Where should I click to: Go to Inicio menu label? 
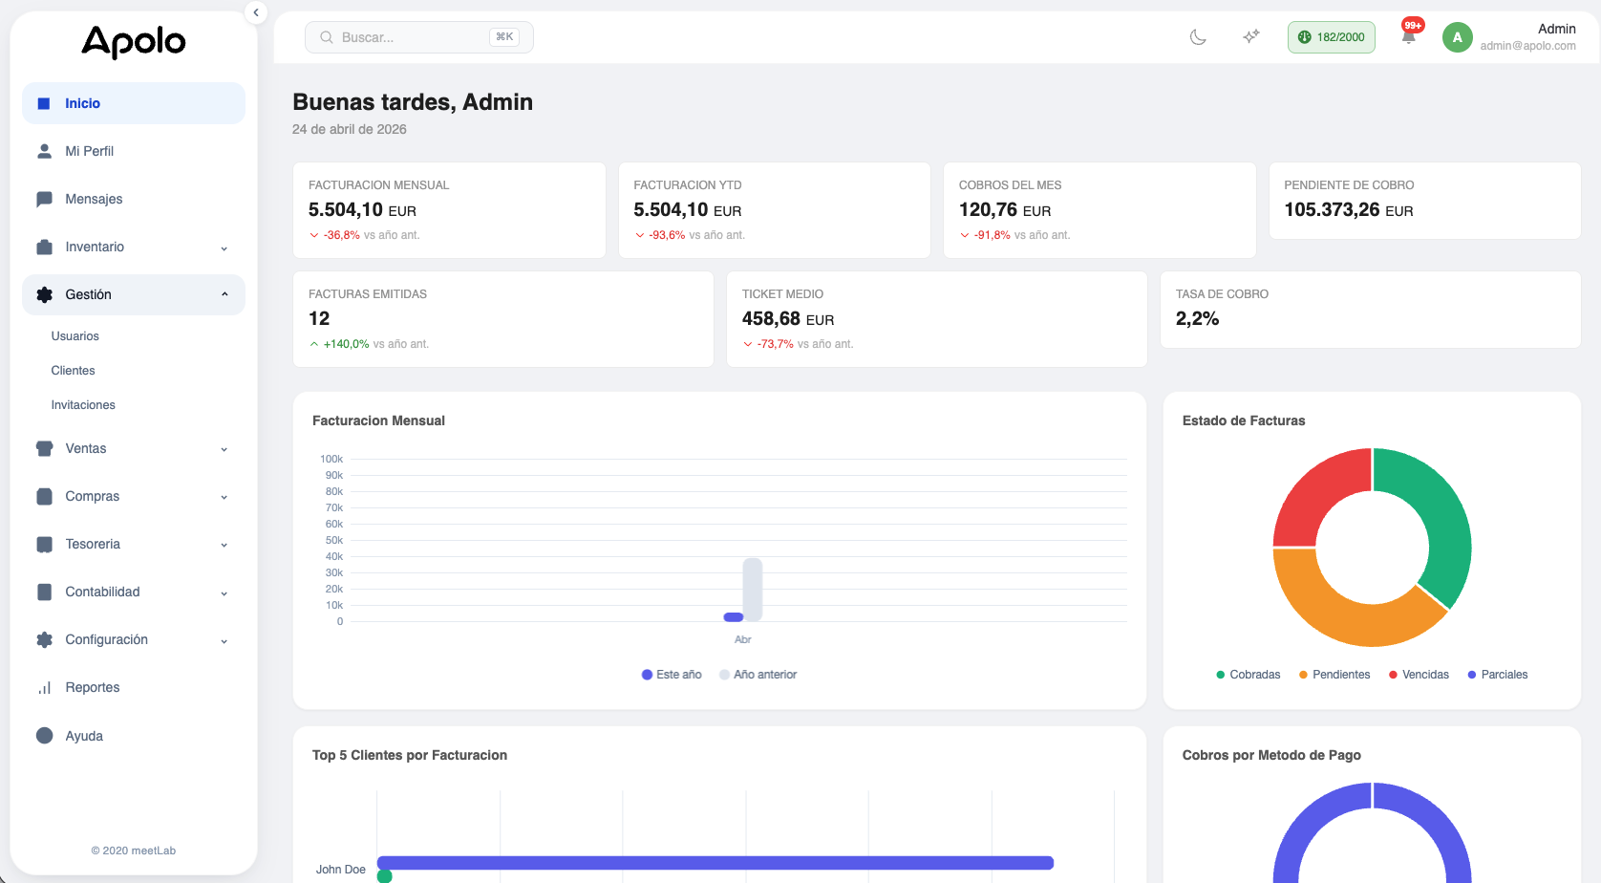coord(82,103)
